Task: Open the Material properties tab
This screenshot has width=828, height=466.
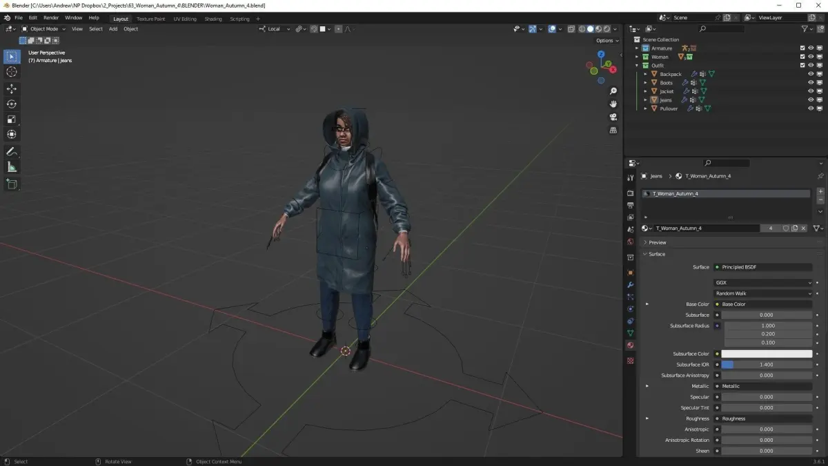Action: pos(630,345)
